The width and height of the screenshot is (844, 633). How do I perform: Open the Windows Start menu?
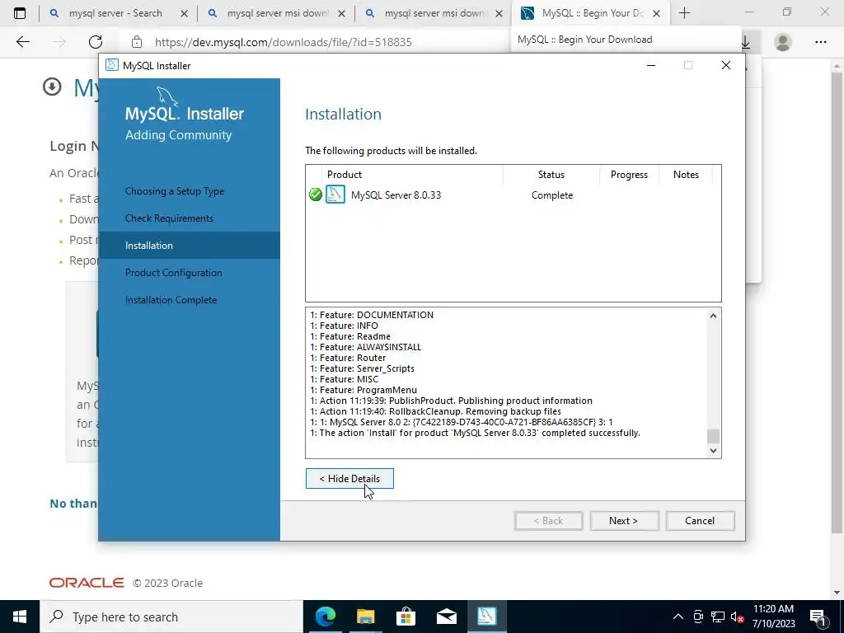tap(20, 617)
